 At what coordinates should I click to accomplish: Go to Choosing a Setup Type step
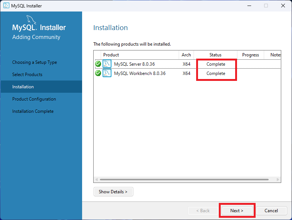(x=35, y=62)
